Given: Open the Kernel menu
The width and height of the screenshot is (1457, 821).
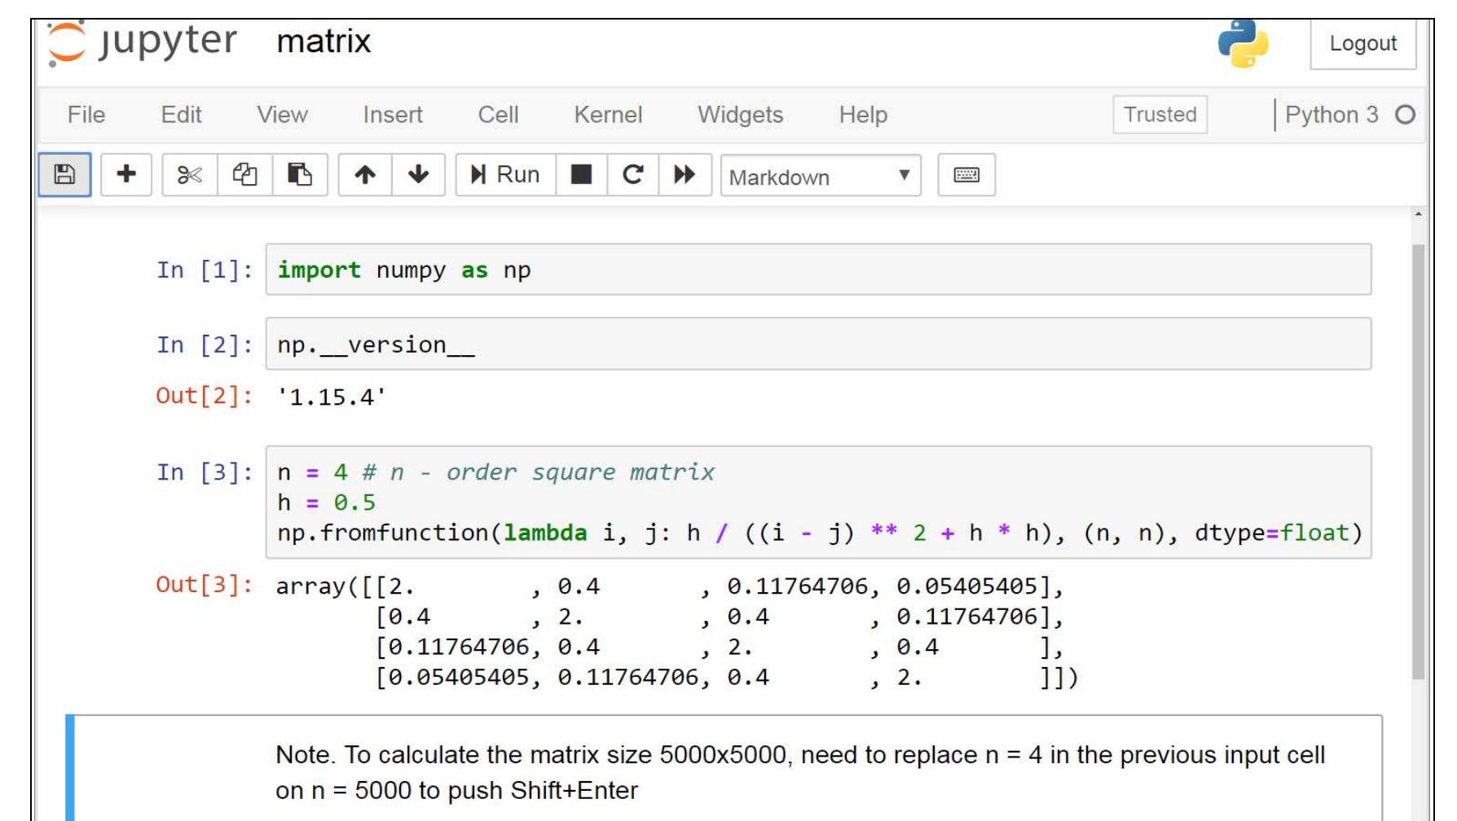Looking at the screenshot, I should tap(608, 115).
